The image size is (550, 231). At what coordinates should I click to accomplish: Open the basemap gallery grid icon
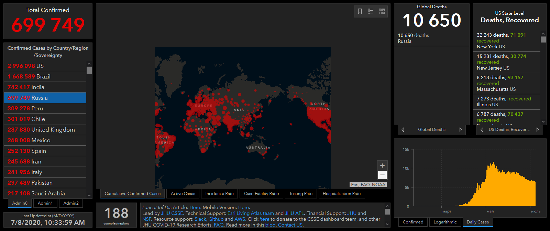click(x=382, y=11)
